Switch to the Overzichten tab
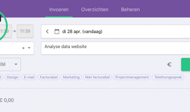Viewport: 190px width, 112px height. (95, 9)
